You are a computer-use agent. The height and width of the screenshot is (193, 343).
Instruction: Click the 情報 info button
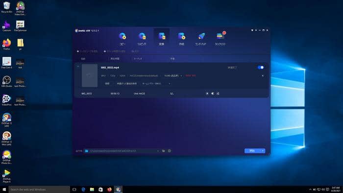[x=107, y=83]
